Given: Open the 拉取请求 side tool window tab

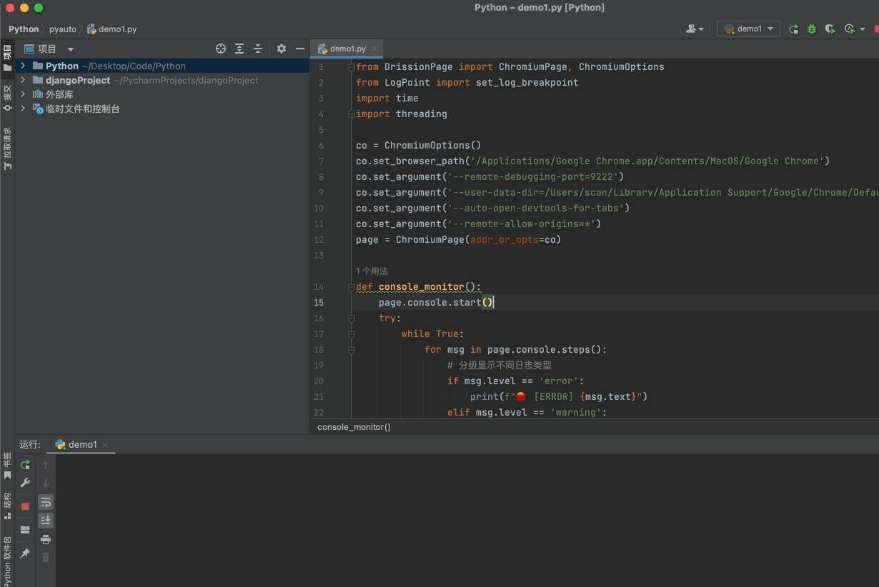Looking at the screenshot, I should click(x=7, y=149).
